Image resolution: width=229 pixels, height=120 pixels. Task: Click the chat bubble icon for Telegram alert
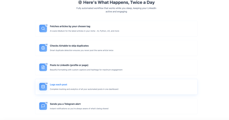[x=43, y=106]
